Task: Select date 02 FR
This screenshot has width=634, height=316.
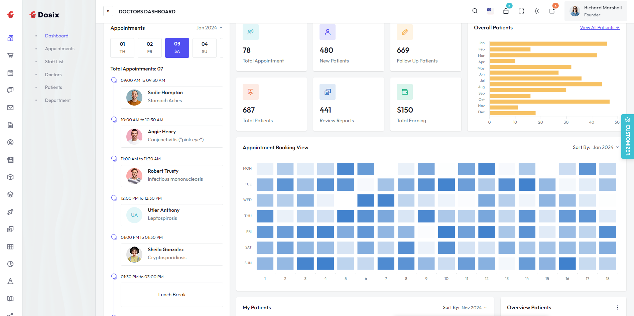Action: (150, 48)
